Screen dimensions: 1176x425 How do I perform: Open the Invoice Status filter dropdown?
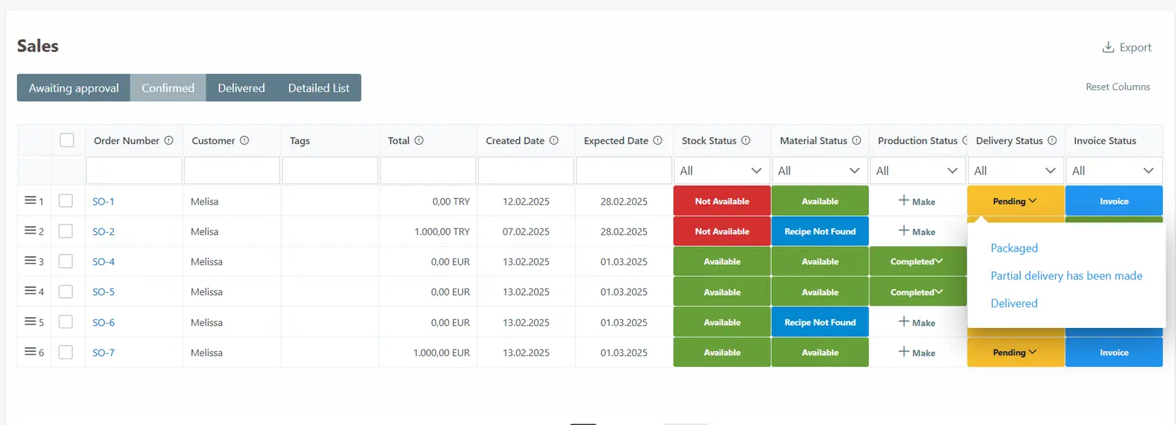click(x=1114, y=170)
